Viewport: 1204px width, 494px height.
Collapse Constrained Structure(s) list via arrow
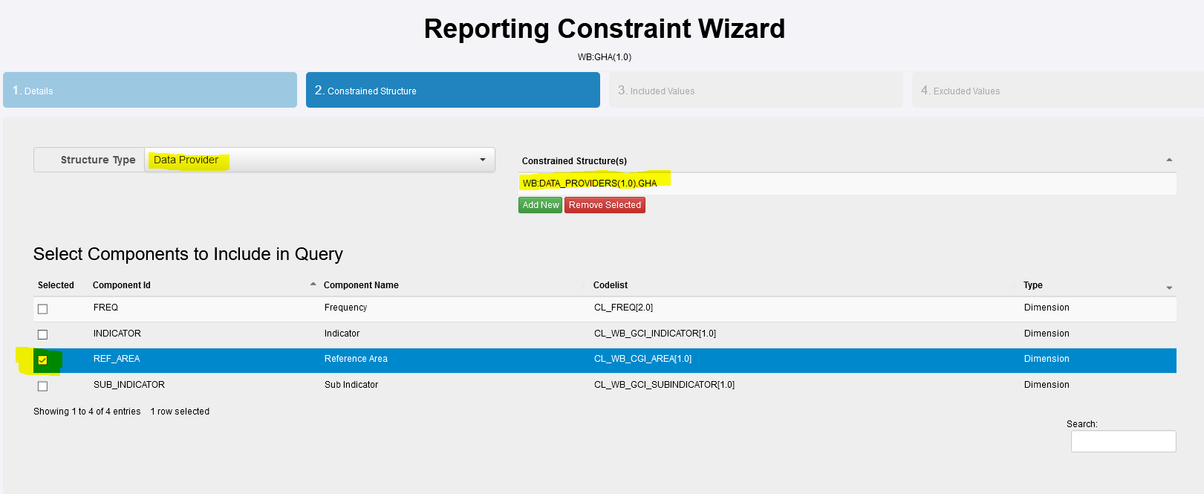pos(1169,160)
